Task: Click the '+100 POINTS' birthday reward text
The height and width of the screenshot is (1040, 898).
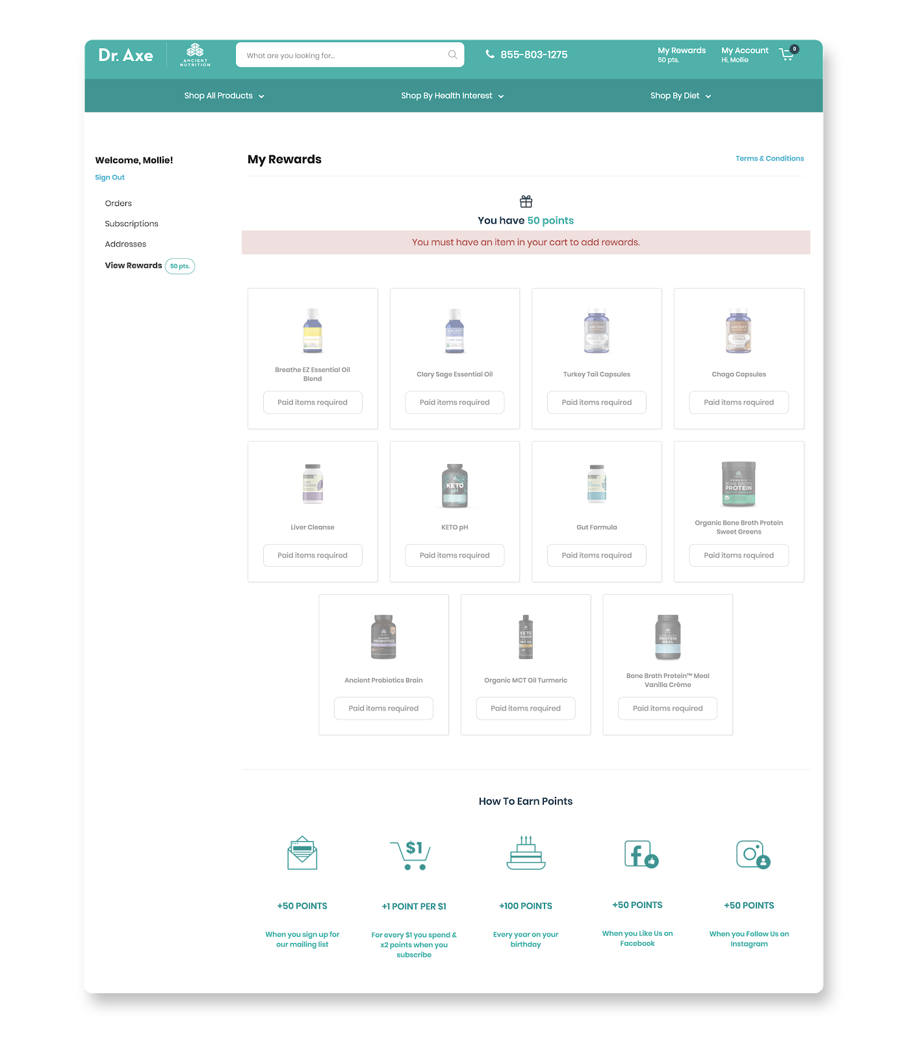Action: [526, 906]
